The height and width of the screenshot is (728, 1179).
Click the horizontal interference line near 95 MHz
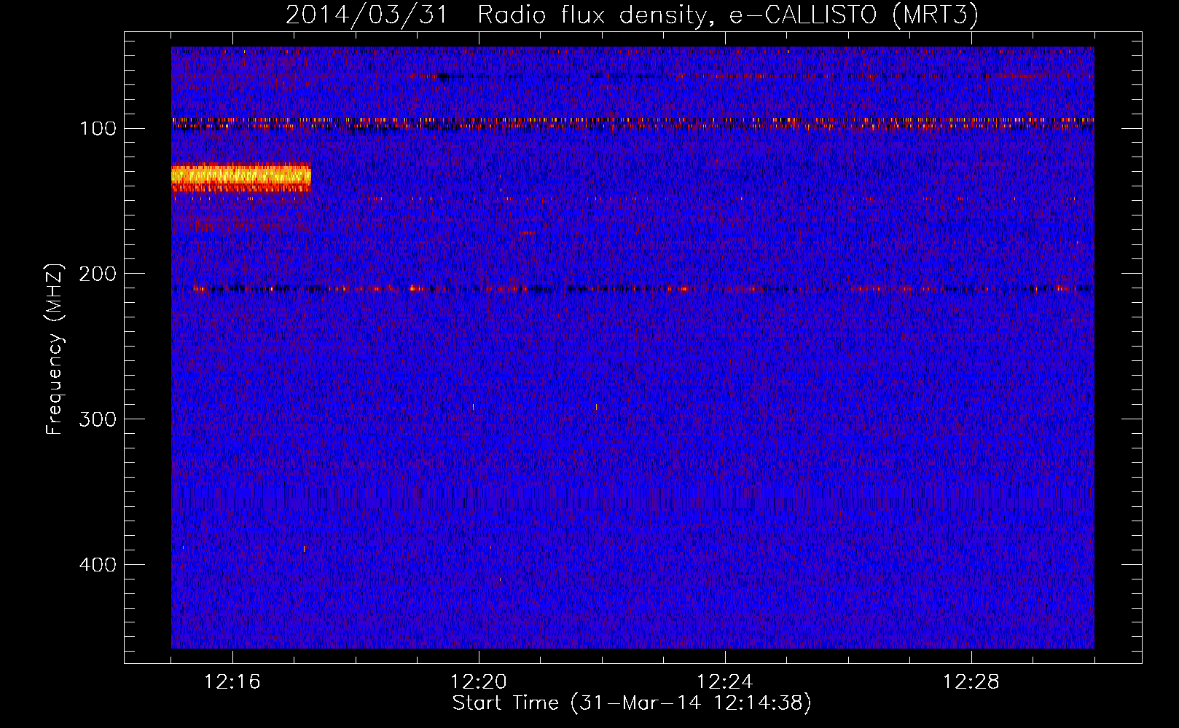632,120
